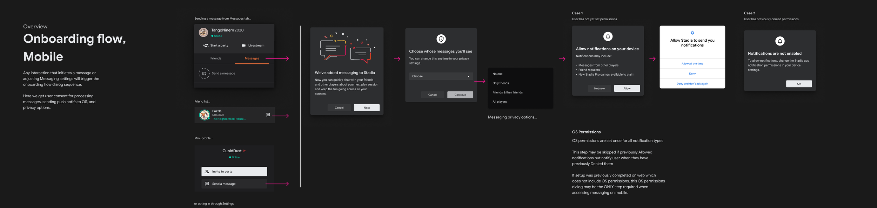Click Invite to party button
Viewport: 877px width, 208px height.
coord(234,172)
